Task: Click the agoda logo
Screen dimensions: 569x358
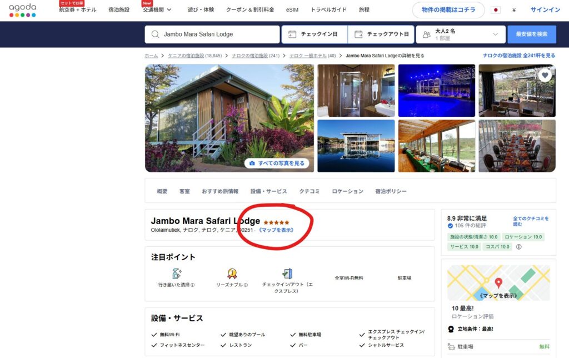Action: click(22, 10)
